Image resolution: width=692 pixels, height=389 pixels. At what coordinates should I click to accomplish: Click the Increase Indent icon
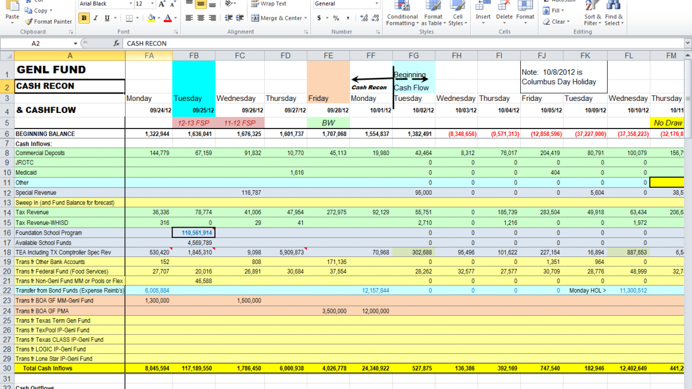241,18
